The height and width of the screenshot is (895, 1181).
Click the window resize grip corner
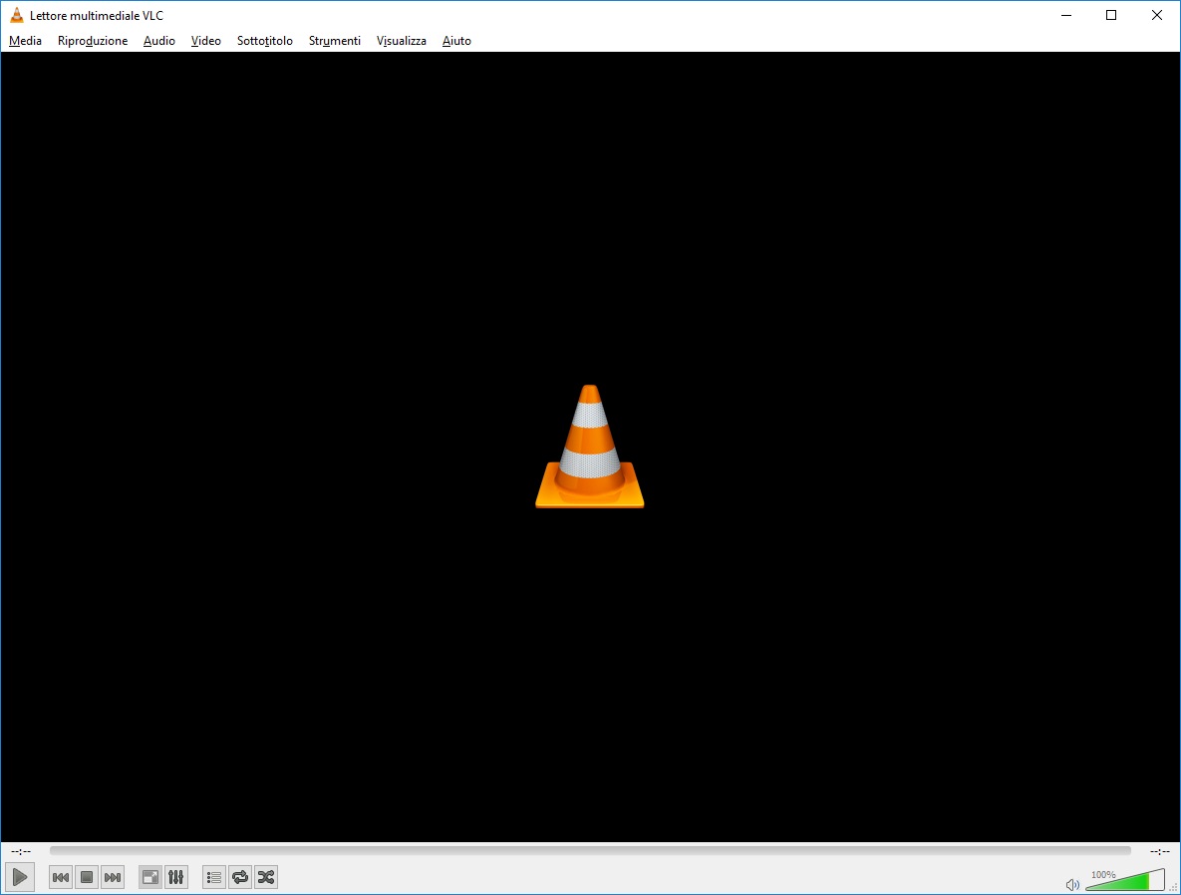coord(1173,887)
